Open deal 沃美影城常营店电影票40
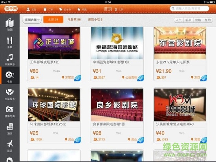Screen dimensions: 216x162 point(175,124)
